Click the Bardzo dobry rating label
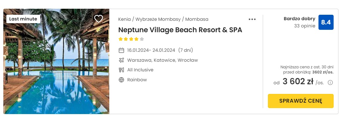The width and height of the screenshot is (343, 118). click(x=299, y=19)
